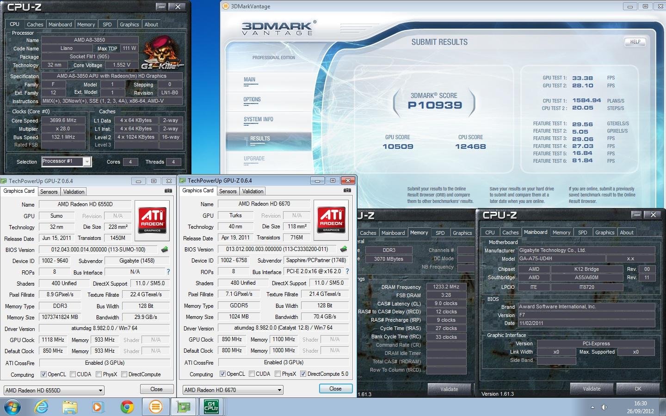Toggle CUDA checkbox in HD 6550D window
The width and height of the screenshot is (666, 416).
point(73,374)
